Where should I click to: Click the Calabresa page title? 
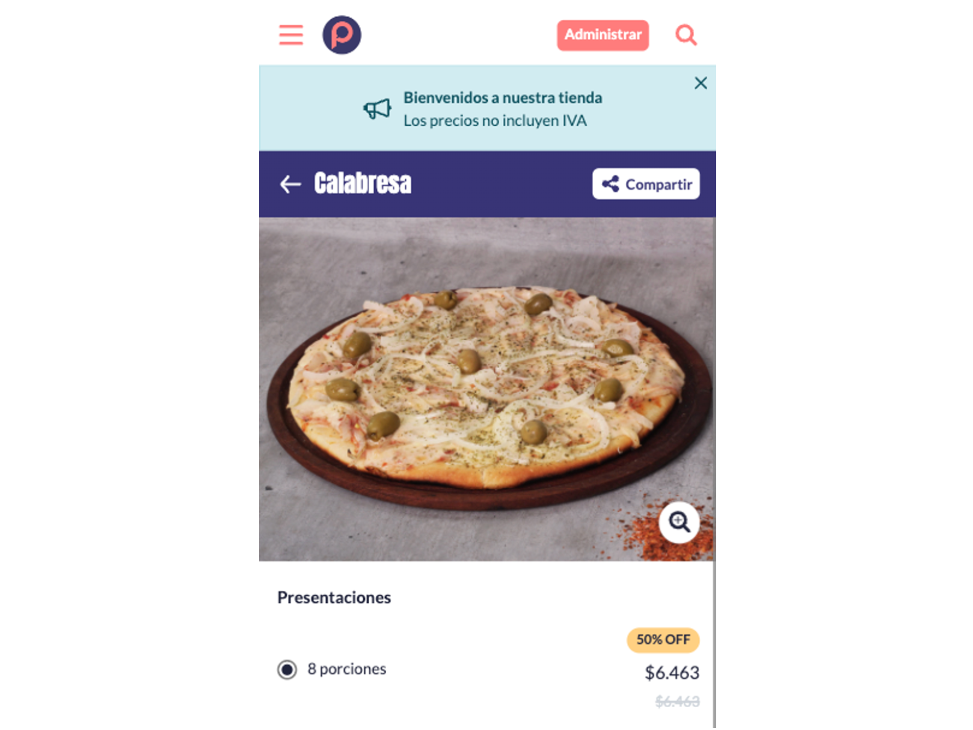click(x=363, y=183)
